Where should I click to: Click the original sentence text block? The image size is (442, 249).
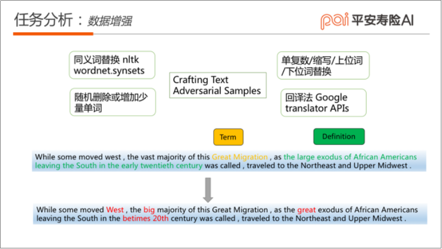pos(229,161)
